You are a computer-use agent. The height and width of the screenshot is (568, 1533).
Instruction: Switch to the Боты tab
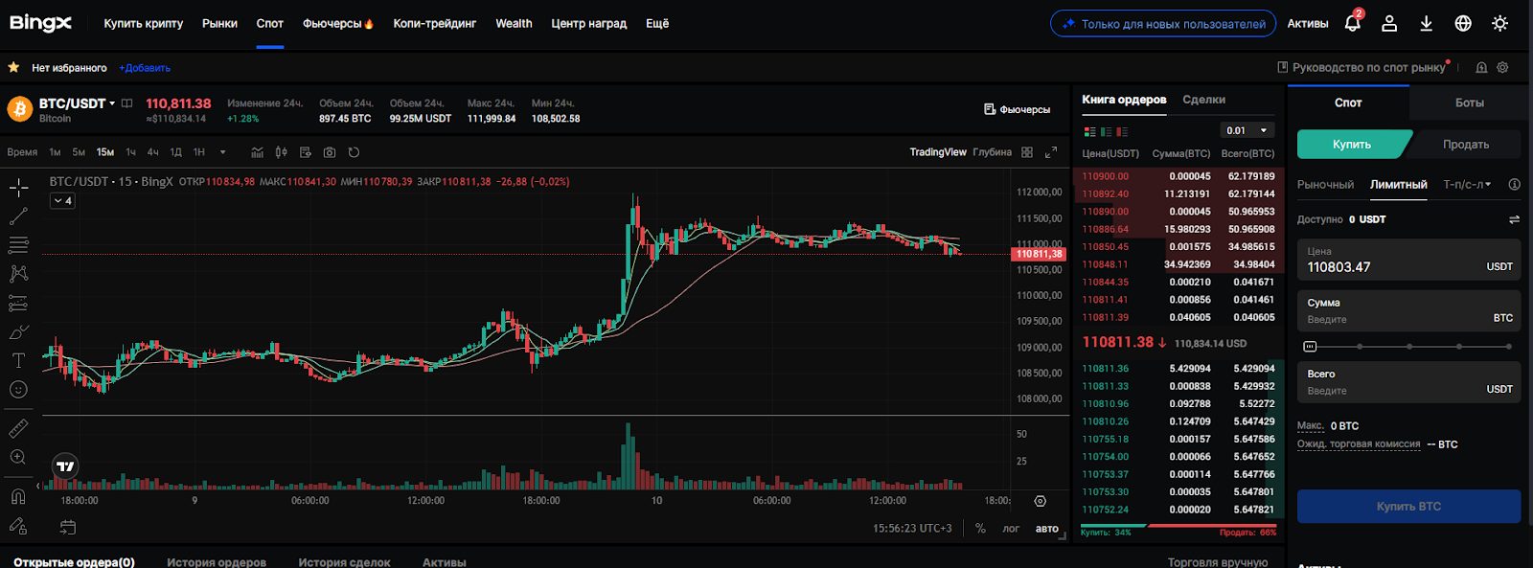click(x=1470, y=102)
